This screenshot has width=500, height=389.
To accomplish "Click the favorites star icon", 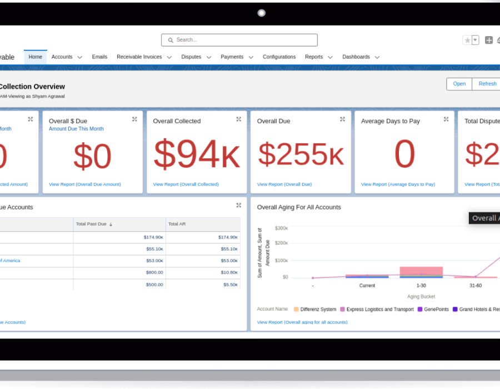I will tap(467, 40).
